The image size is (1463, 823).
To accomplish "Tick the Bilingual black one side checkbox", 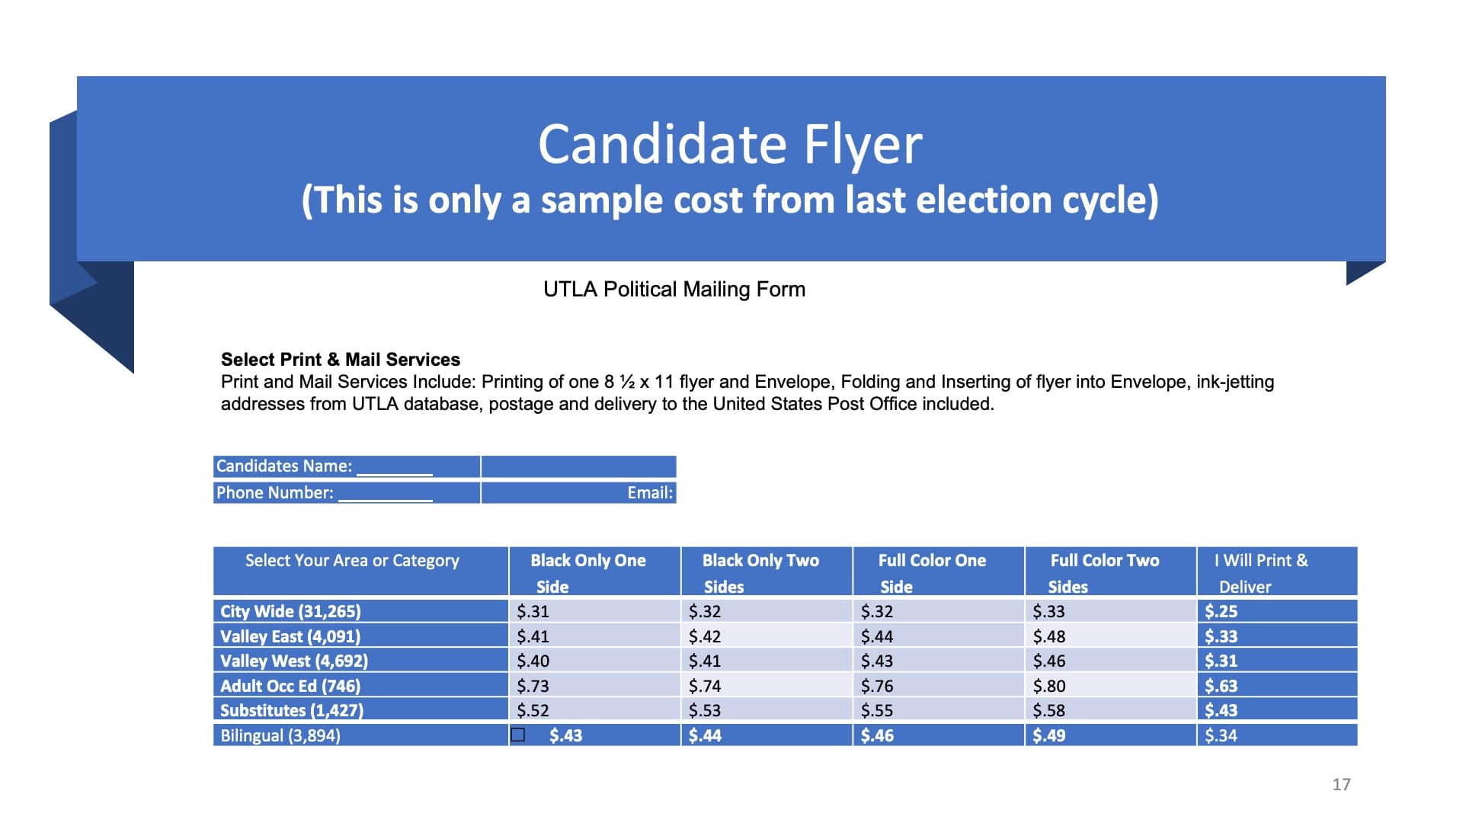I will click(x=518, y=735).
